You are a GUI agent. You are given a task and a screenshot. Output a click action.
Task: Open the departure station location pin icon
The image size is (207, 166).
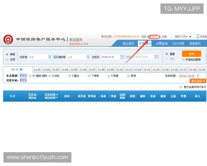tap(50, 57)
